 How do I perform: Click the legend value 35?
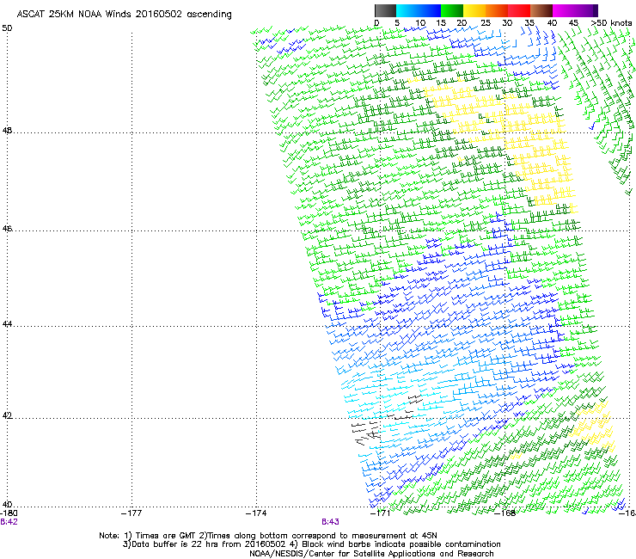(529, 23)
